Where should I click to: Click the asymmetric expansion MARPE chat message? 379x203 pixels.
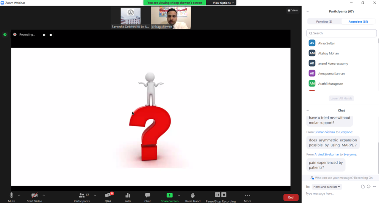(x=333, y=143)
